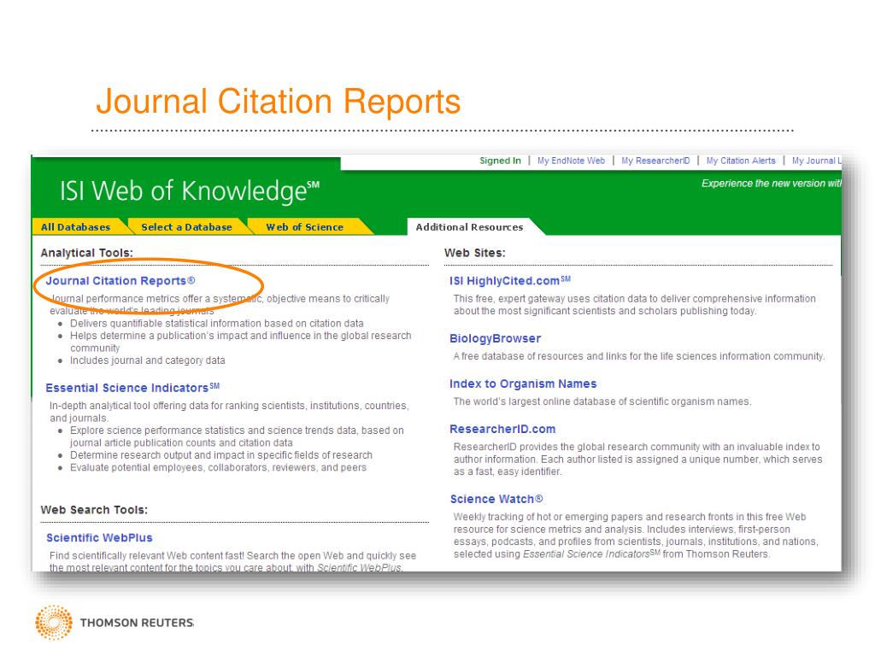Click the ISI Web of Knowledge logo

[x=190, y=190]
